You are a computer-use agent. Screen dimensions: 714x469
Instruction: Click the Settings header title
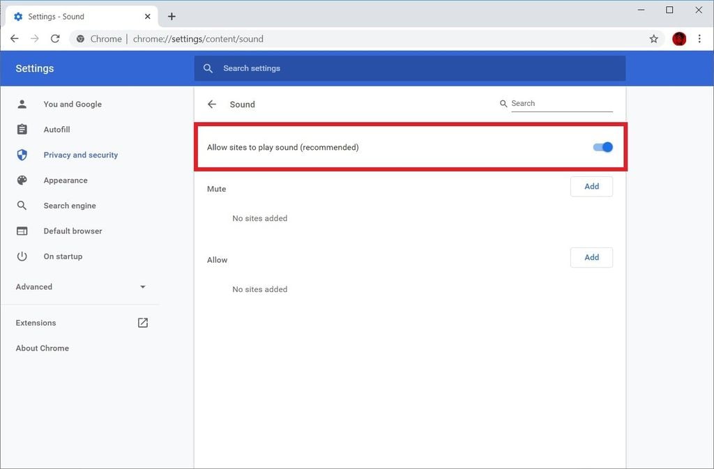click(35, 68)
